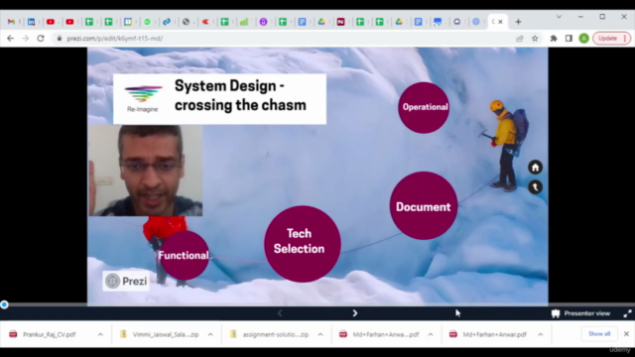Open Presenter view
Screen dimensions: 635x357
[580, 313]
